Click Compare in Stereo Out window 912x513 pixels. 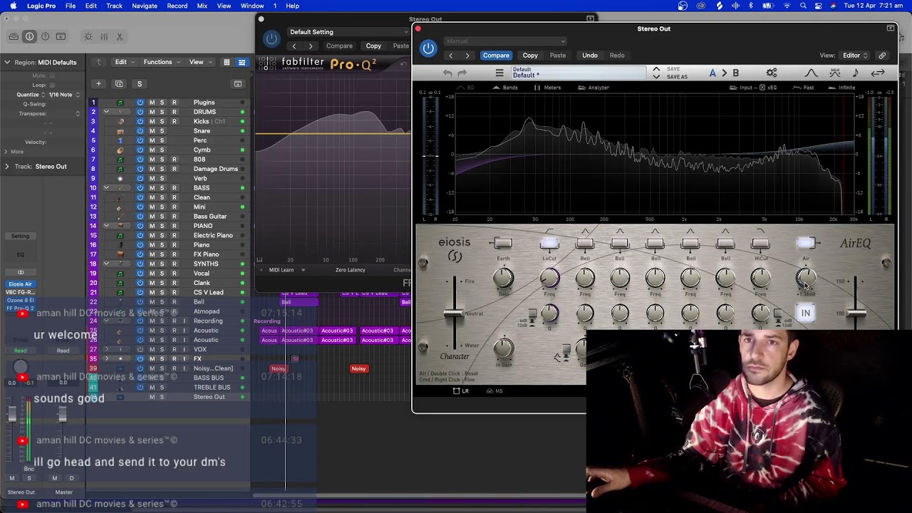point(496,55)
